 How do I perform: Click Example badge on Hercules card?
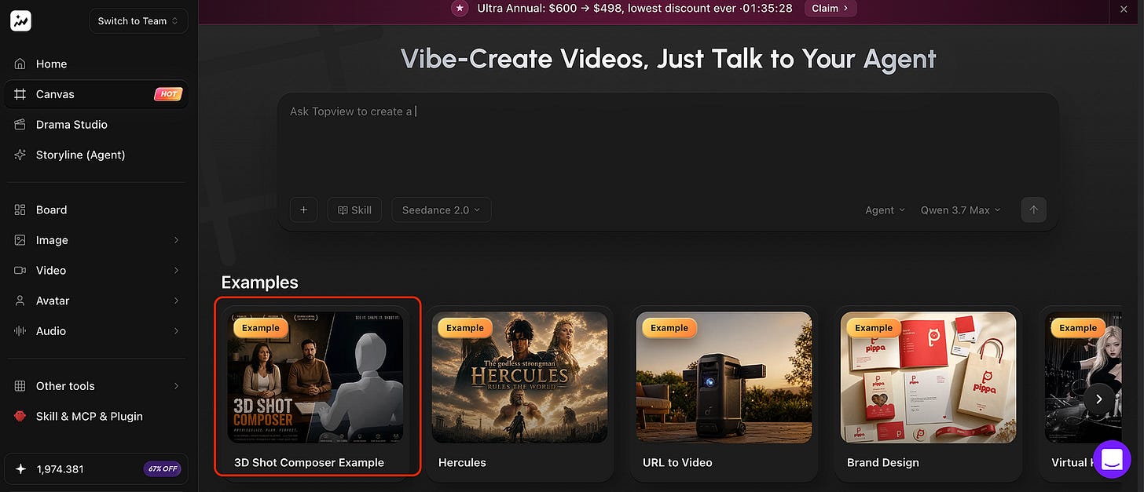465,328
